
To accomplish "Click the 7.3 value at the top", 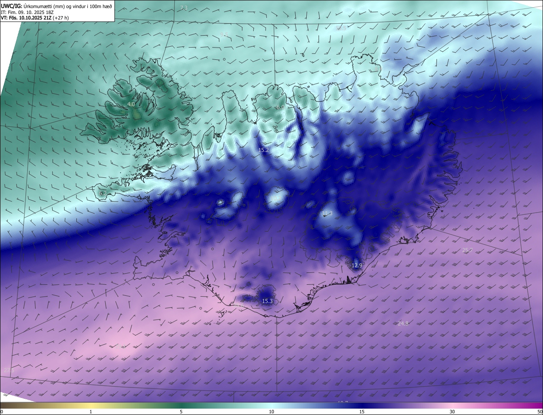I will (x=183, y=8).
